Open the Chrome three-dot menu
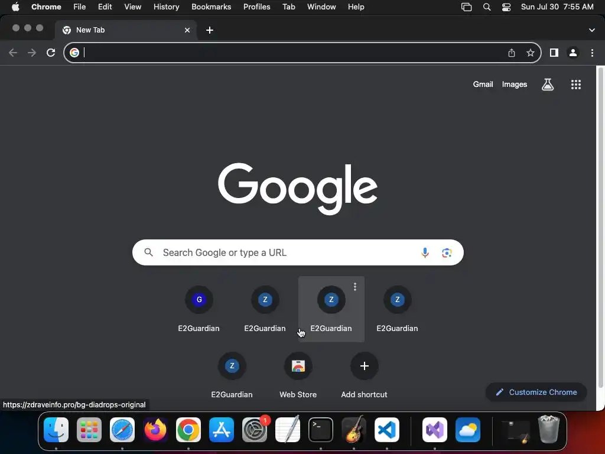Image resolution: width=605 pixels, height=454 pixels. (x=592, y=53)
